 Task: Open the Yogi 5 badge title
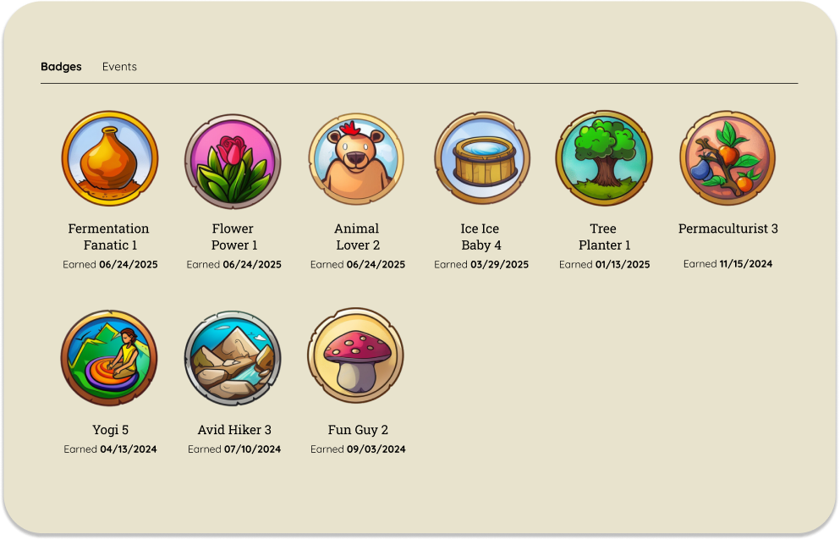[110, 429]
